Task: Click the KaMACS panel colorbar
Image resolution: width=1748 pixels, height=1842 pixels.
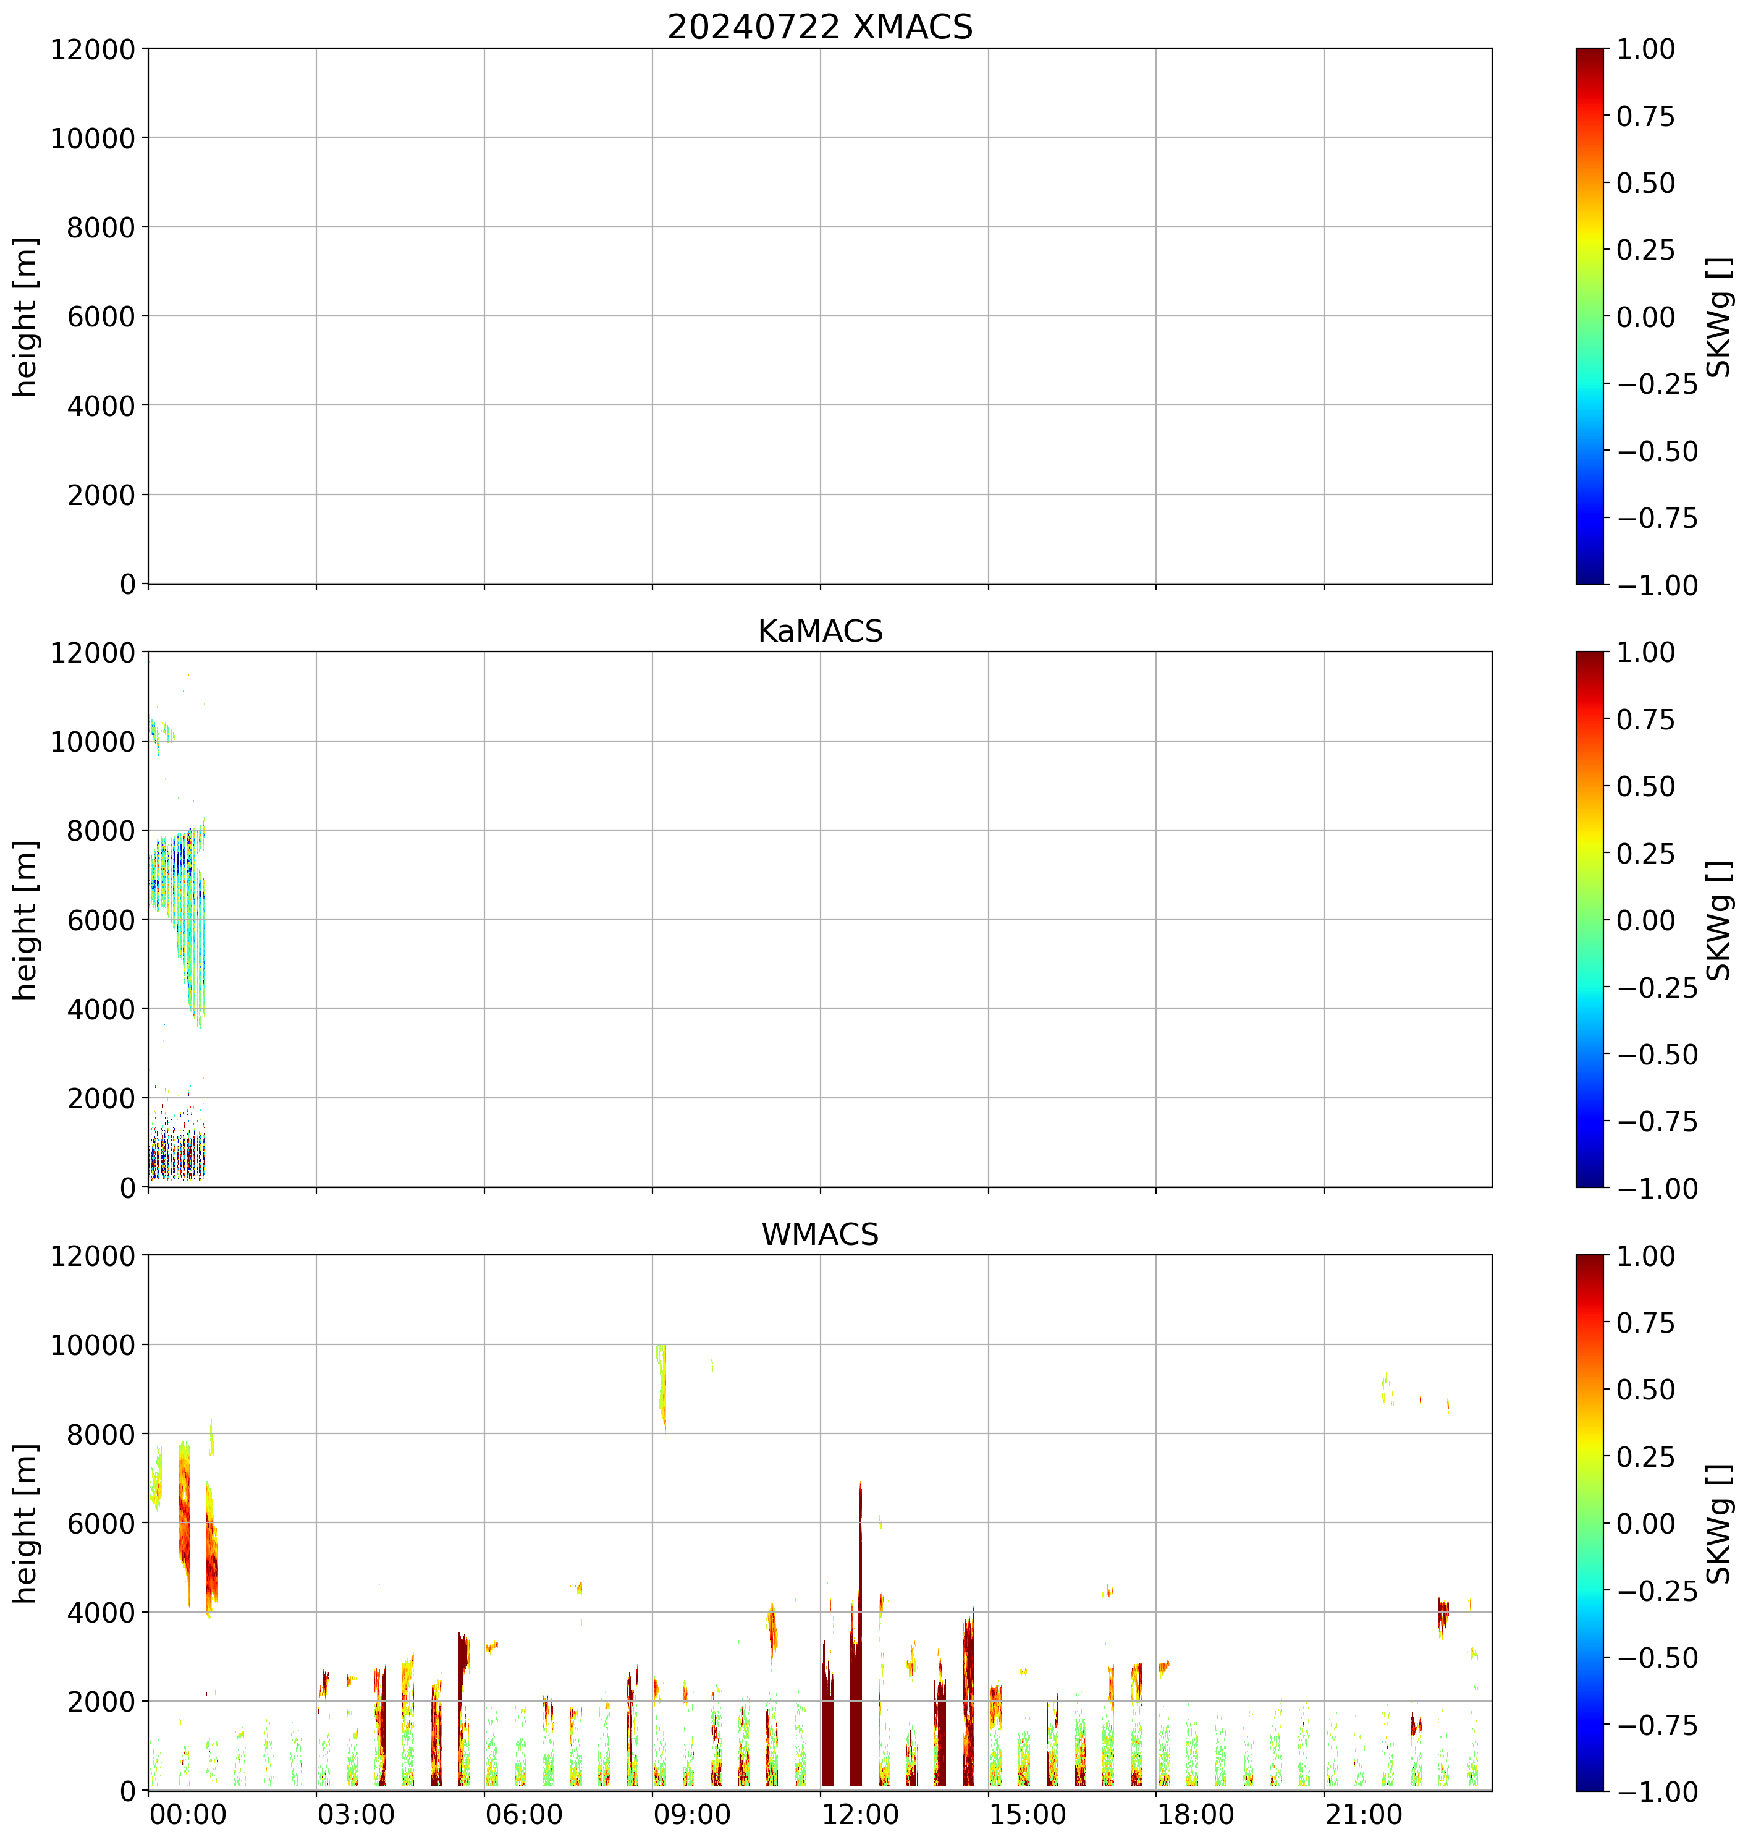Action: tap(1590, 919)
